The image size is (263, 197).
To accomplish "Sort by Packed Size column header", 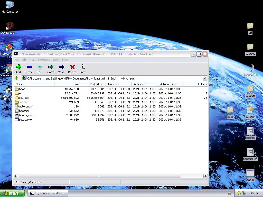I will (x=93, y=84).
